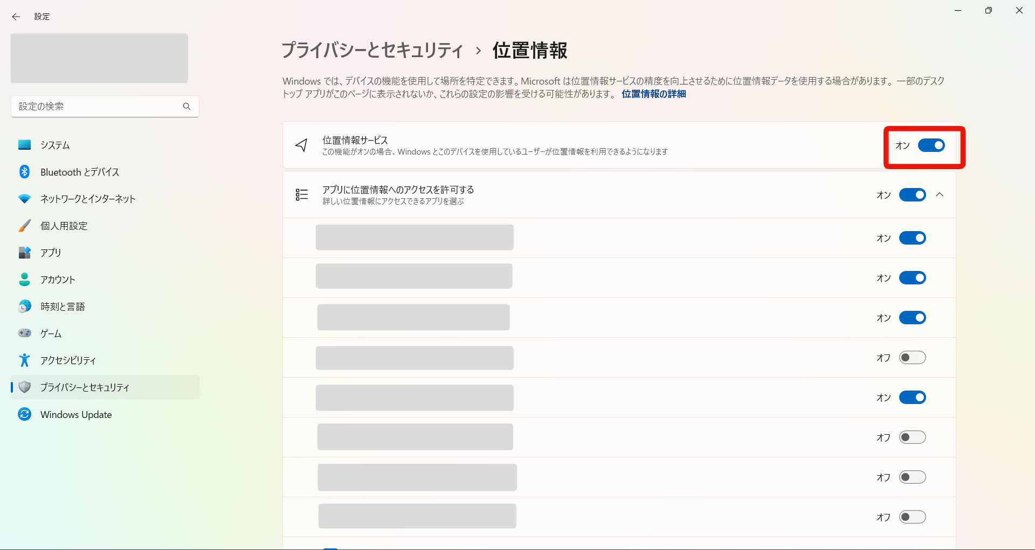Click the 設定の検索 search field
The width and height of the screenshot is (1035, 550).
coord(97,107)
